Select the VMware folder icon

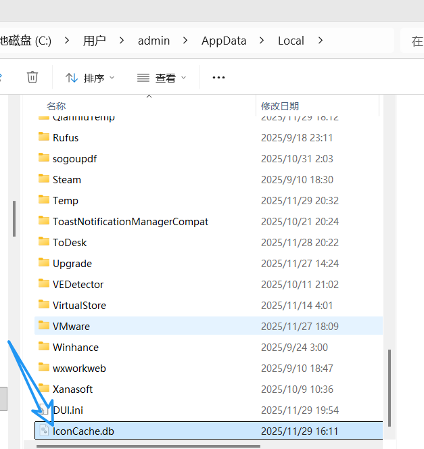coord(44,326)
